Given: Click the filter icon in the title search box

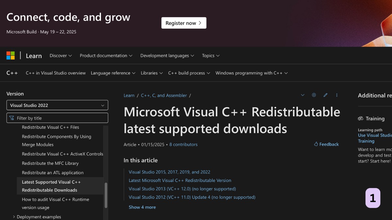Looking at the screenshot, I should point(12,118).
